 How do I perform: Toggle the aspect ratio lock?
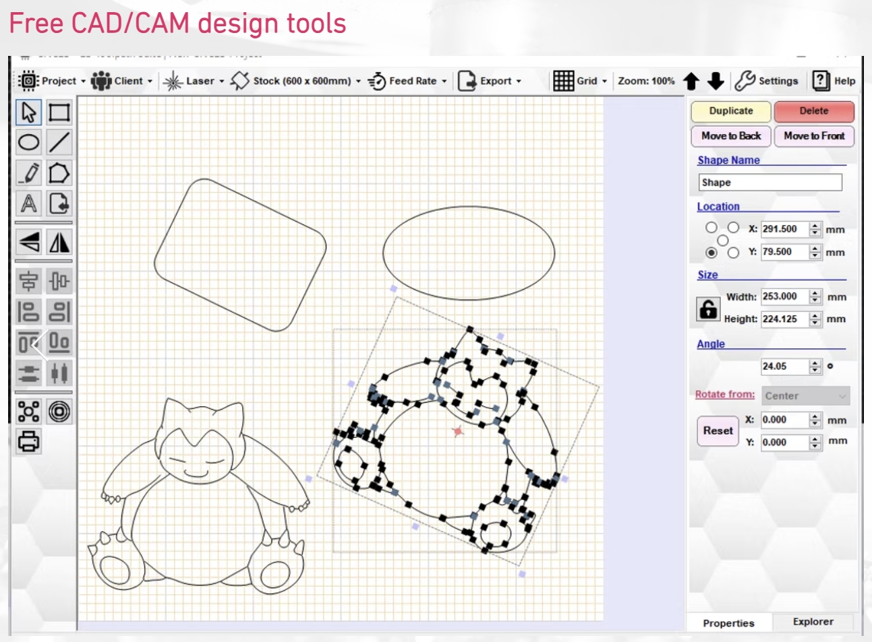[x=708, y=309]
